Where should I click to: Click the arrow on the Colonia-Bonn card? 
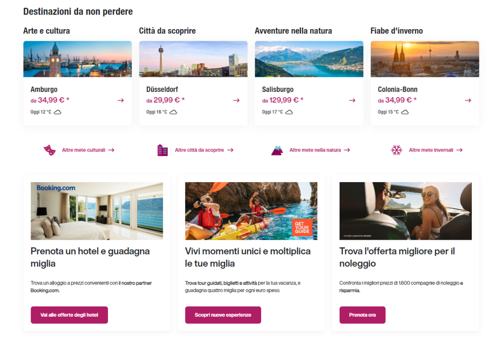[x=468, y=100]
